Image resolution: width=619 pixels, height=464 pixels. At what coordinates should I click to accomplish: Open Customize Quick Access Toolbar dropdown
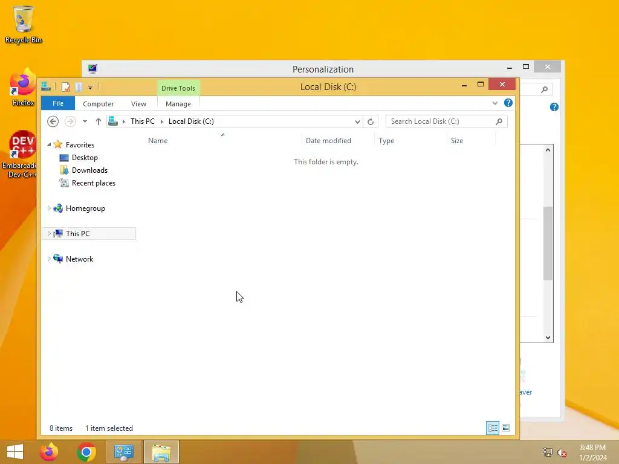tap(91, 87)
